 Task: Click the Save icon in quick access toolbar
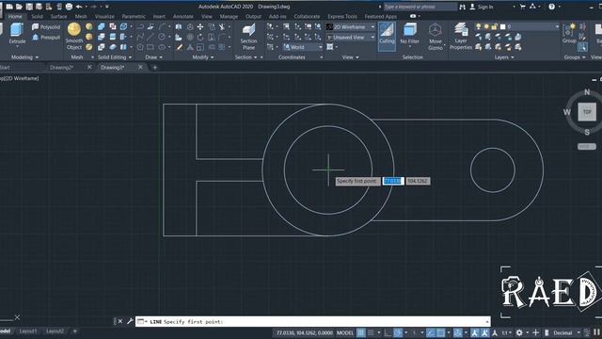[x=29, y=7]
